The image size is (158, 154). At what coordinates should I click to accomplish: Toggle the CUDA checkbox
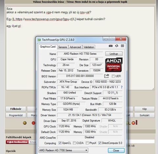(74, 143)
